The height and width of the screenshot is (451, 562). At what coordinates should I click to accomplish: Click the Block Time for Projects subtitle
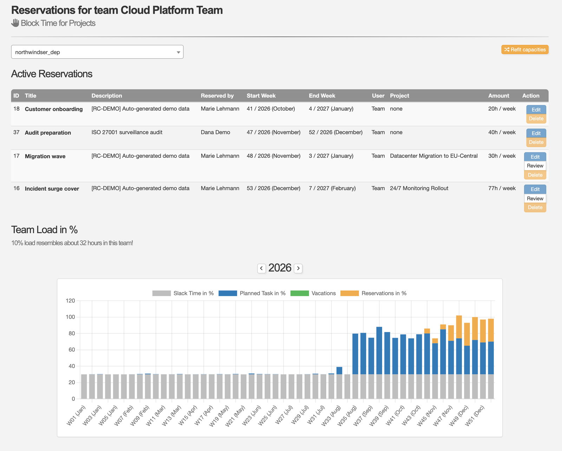[58, 23]
